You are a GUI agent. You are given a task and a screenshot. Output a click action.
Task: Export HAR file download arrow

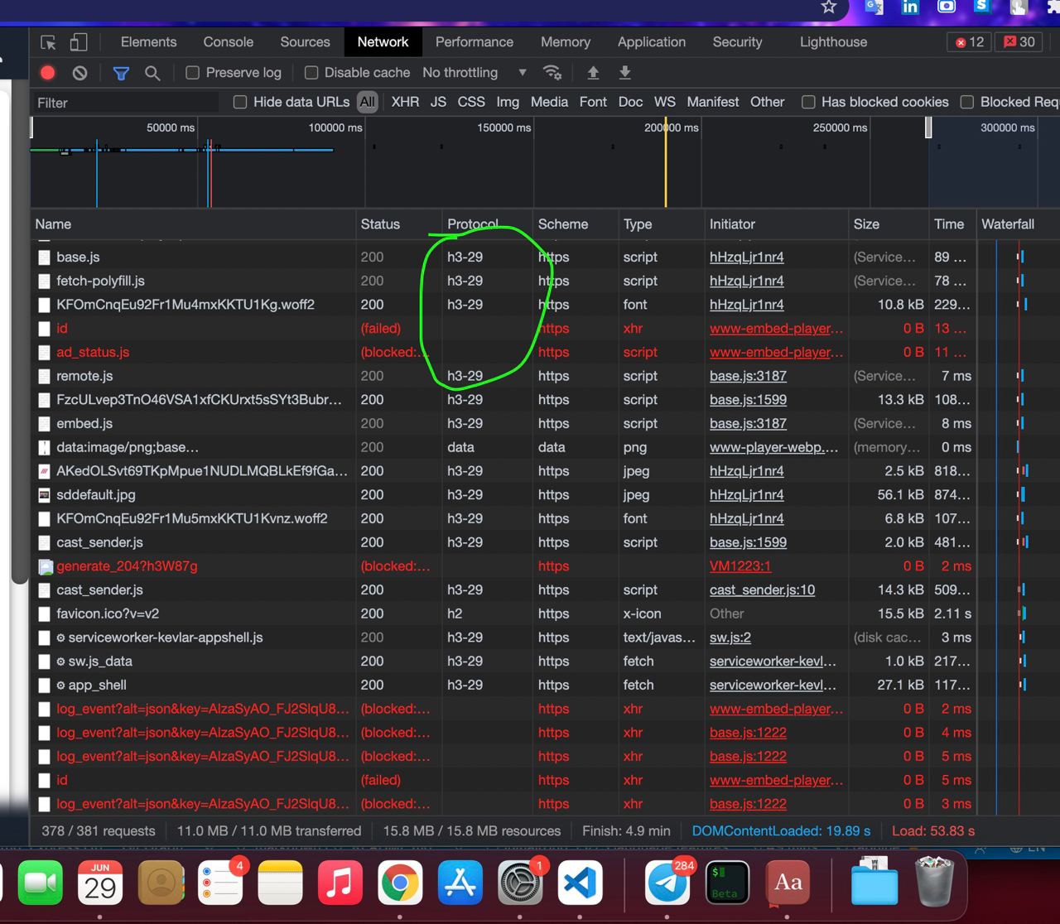(x=625, y=73)
